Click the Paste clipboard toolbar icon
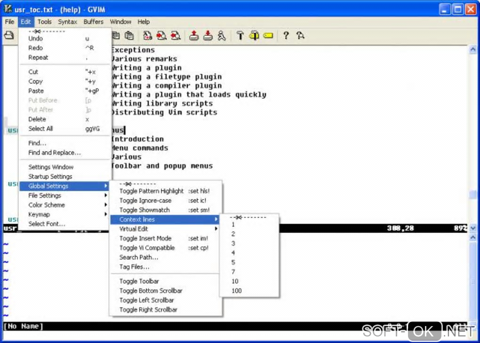The width and height of the screenshot is (480, 343). tap(129, 36)
